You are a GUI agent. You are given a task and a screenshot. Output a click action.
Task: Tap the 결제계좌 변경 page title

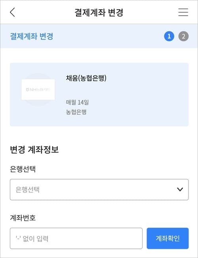(x=99, y=13)
